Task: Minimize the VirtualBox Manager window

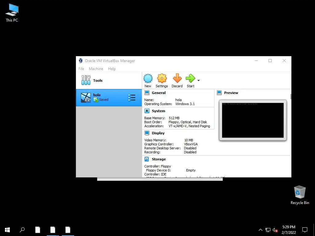Action: click(x=256, y=61)
